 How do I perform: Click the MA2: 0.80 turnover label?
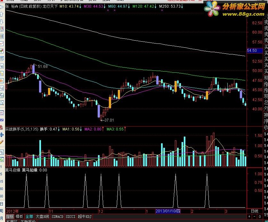point(94,129)
